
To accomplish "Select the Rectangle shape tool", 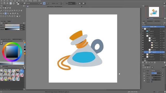I will pyautogui.click(x=5, y=11).
